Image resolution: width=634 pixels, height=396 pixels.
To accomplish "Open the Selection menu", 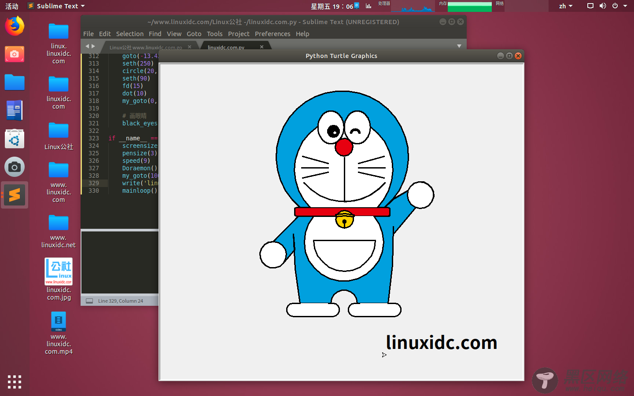I will point(130,34).
